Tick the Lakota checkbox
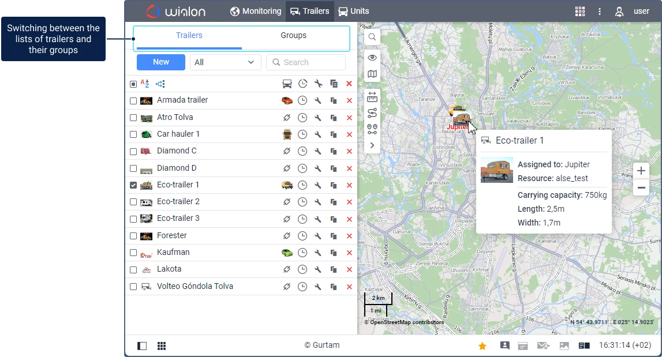 point(133,270)
